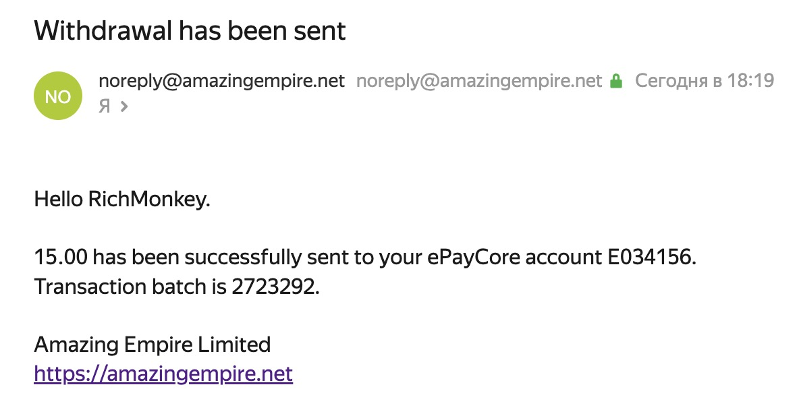Click the recipient label "Я"
Viewport: 799px width, 418px height.
point(105,106)
